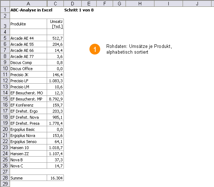Select column D header
This screenshot has width=214, height=187.
pos(73,4)
